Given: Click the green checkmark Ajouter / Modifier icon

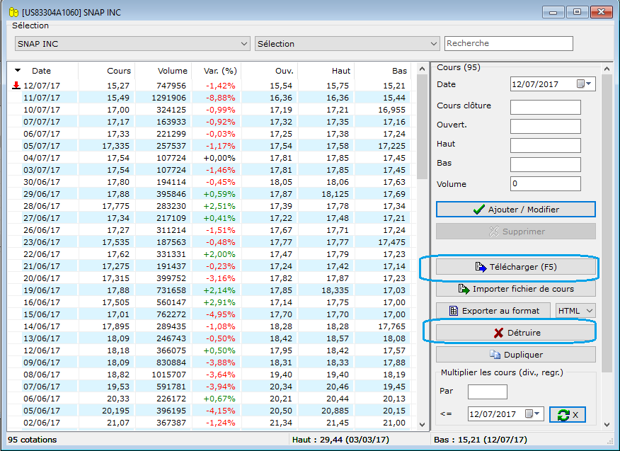Looking at the screenshot, I should tap(479, 210).
